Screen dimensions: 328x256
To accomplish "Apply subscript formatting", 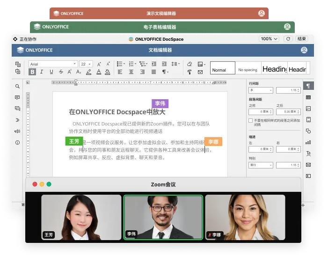I will [x=79, y=72].
